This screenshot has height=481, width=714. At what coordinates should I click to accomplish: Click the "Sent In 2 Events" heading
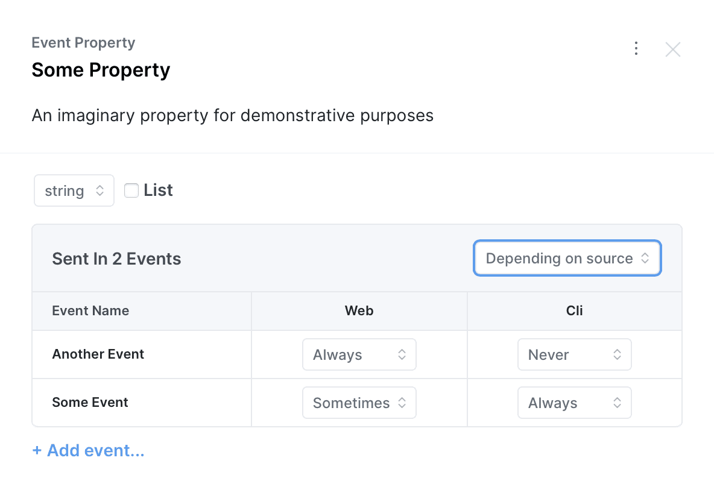(x=116, y=258)
